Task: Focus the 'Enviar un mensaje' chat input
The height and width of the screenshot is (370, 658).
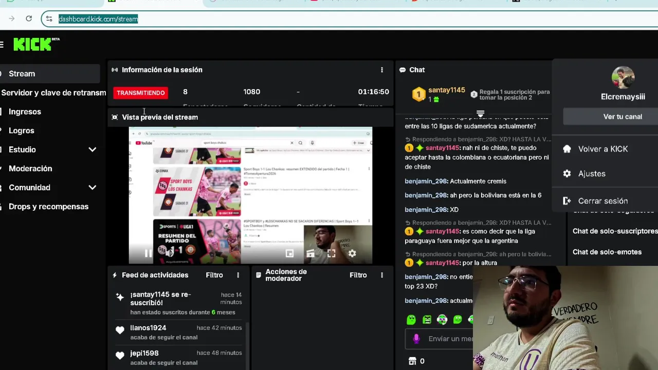Action: coord(451,339)
